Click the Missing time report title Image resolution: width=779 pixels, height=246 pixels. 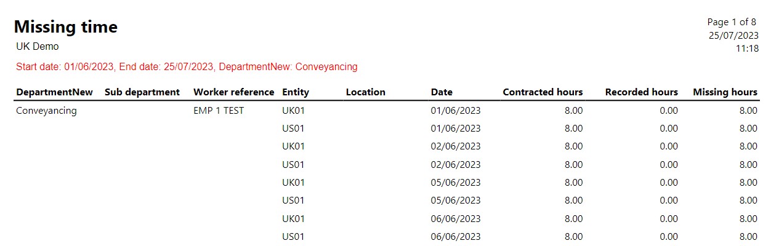tap(66, 26)
